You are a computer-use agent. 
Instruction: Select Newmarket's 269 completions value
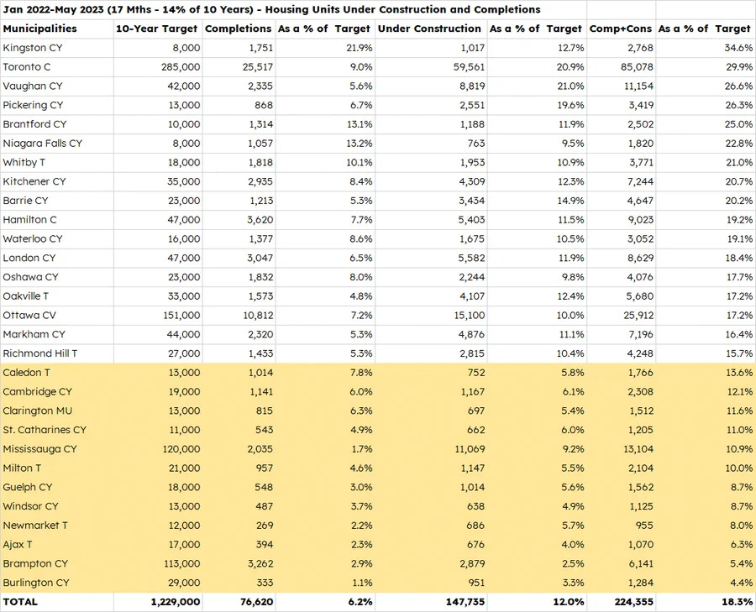[x=265, y=526]
